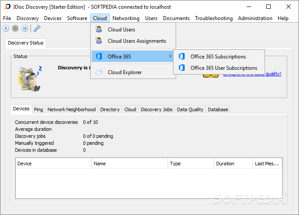This screenshot has height=215, width=299.
Task: Maximize the JDisc Discovery window
Action: 268,7
